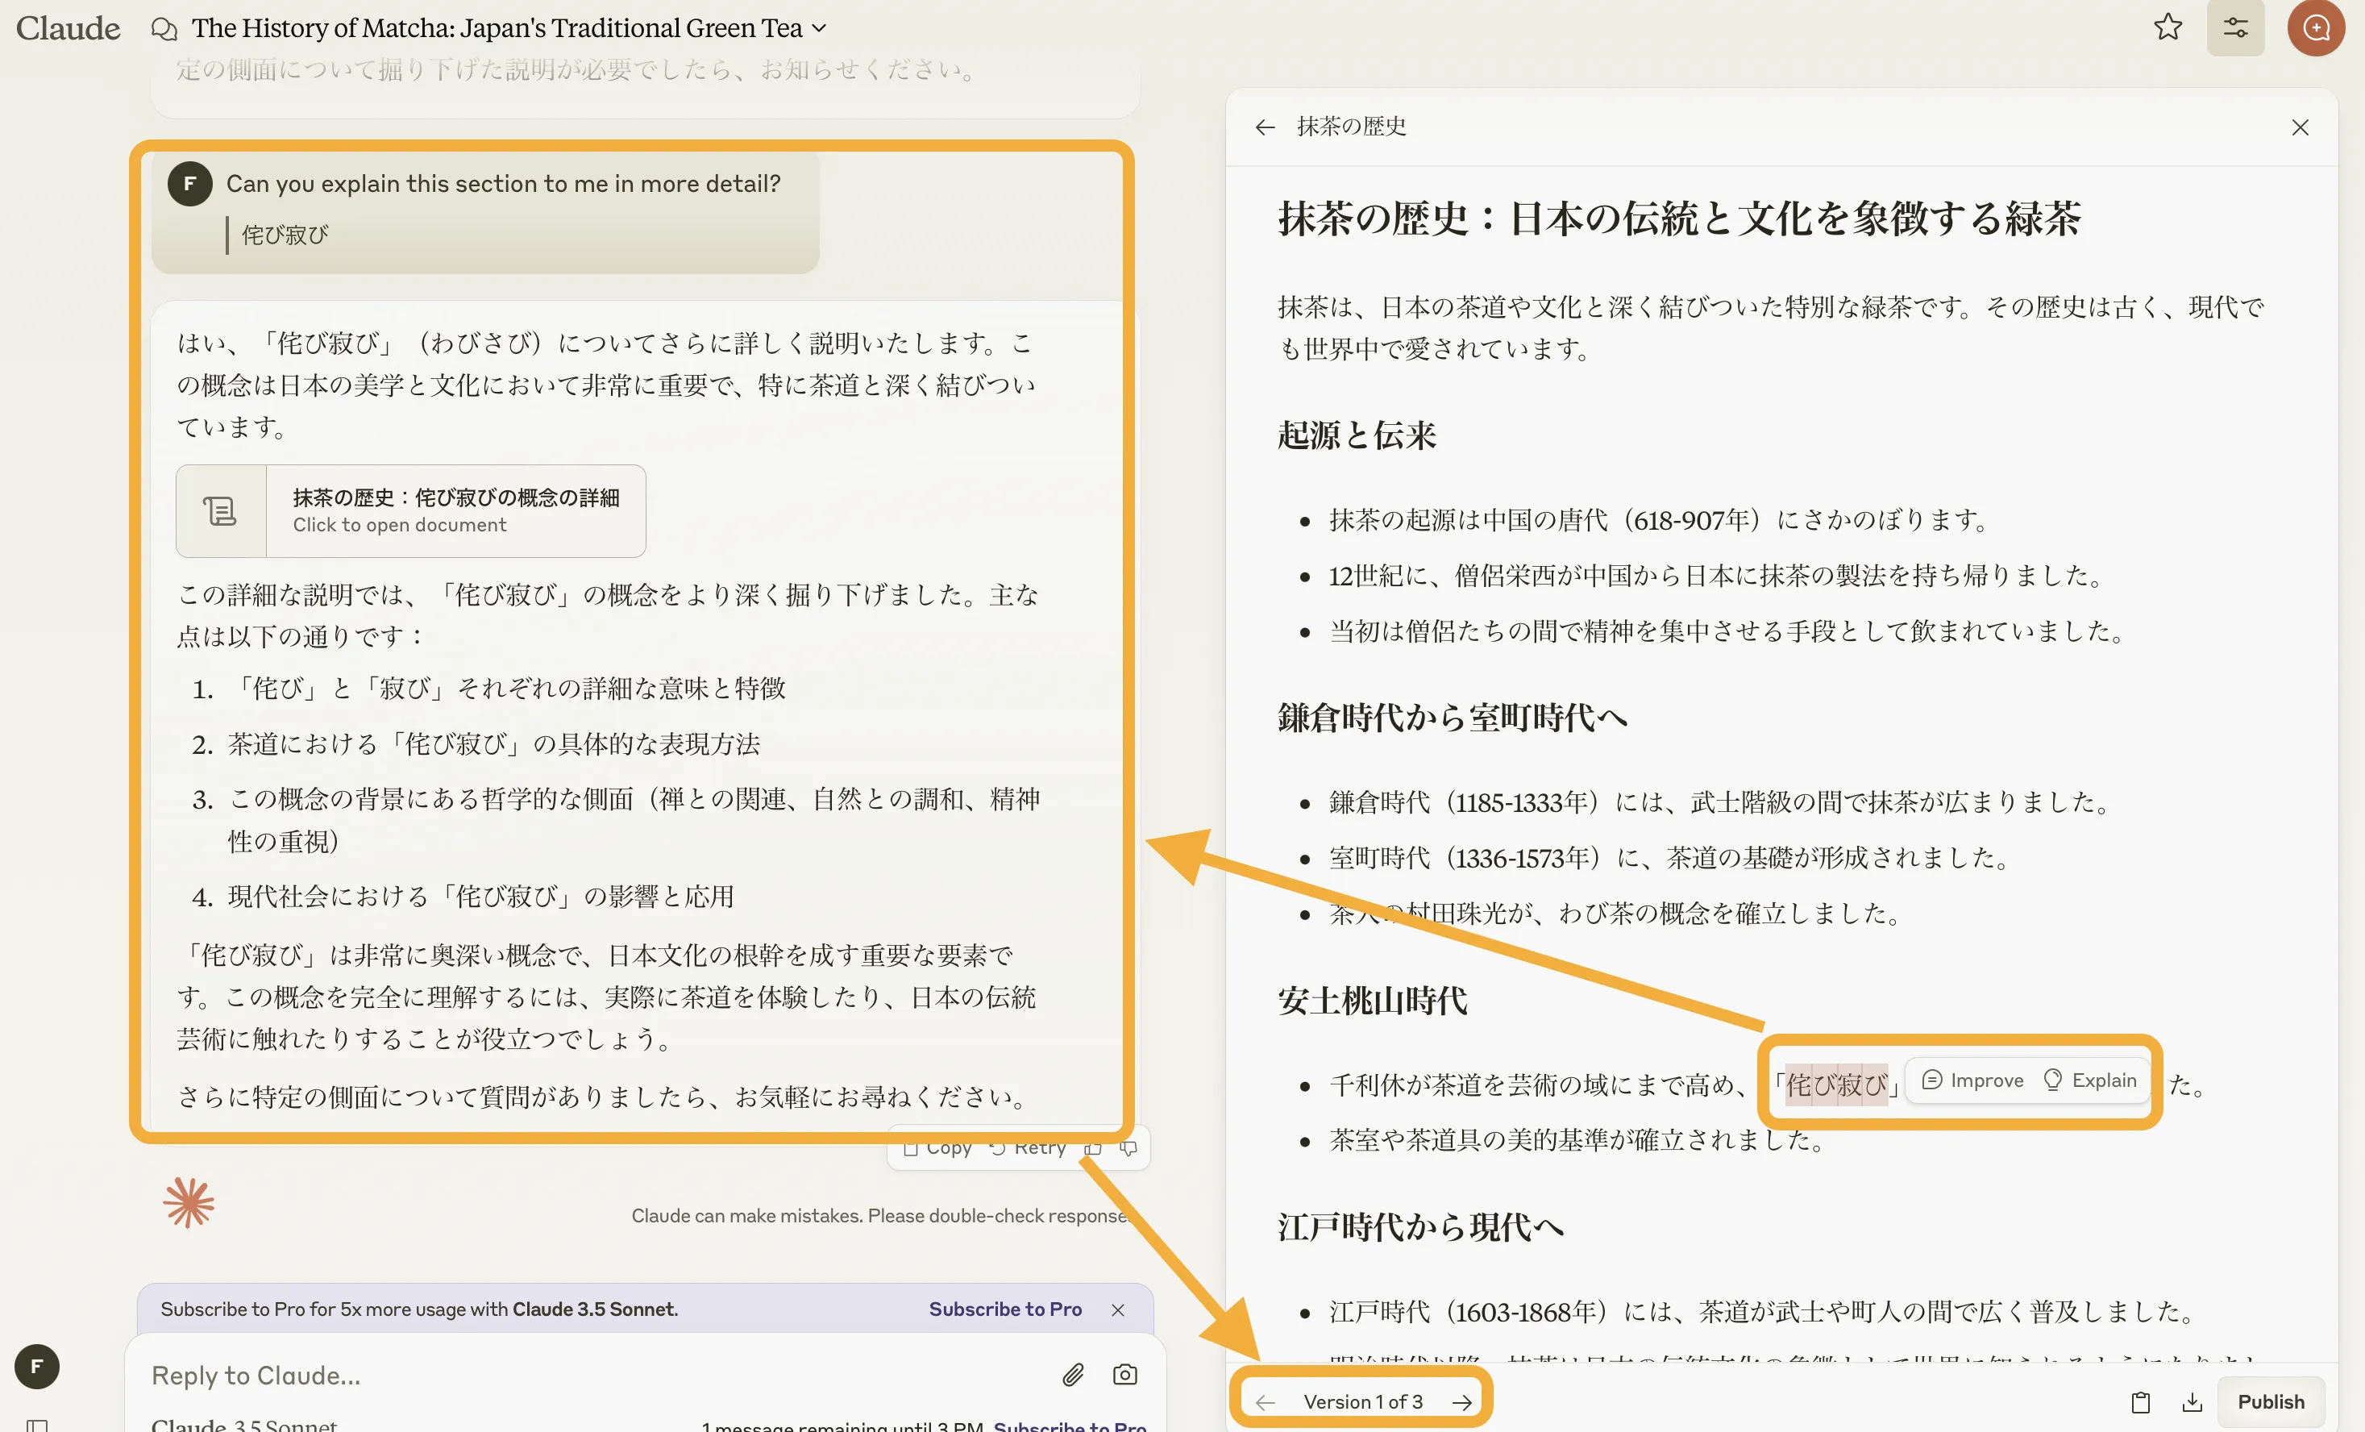Click Subscribe to Pro upgrade link

[1000, 1307]
